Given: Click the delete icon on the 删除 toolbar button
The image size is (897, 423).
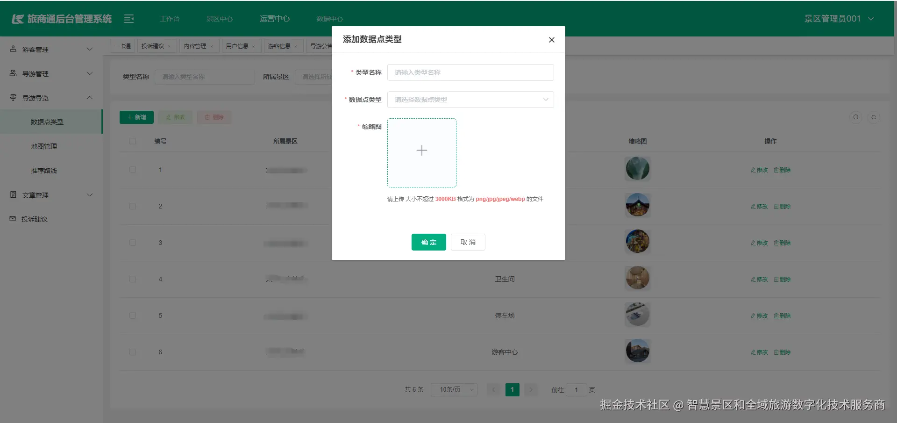Looking at the screenshot, I should pos(207,117).
